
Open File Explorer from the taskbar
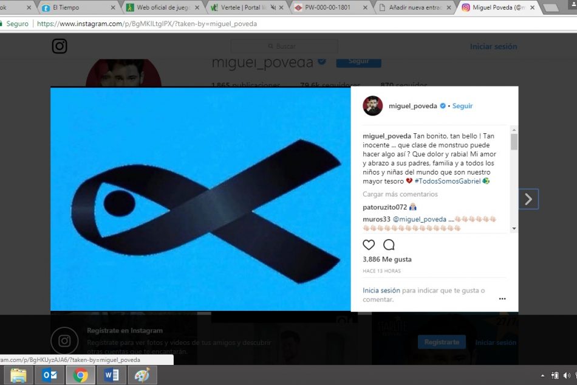coord(18,375)
